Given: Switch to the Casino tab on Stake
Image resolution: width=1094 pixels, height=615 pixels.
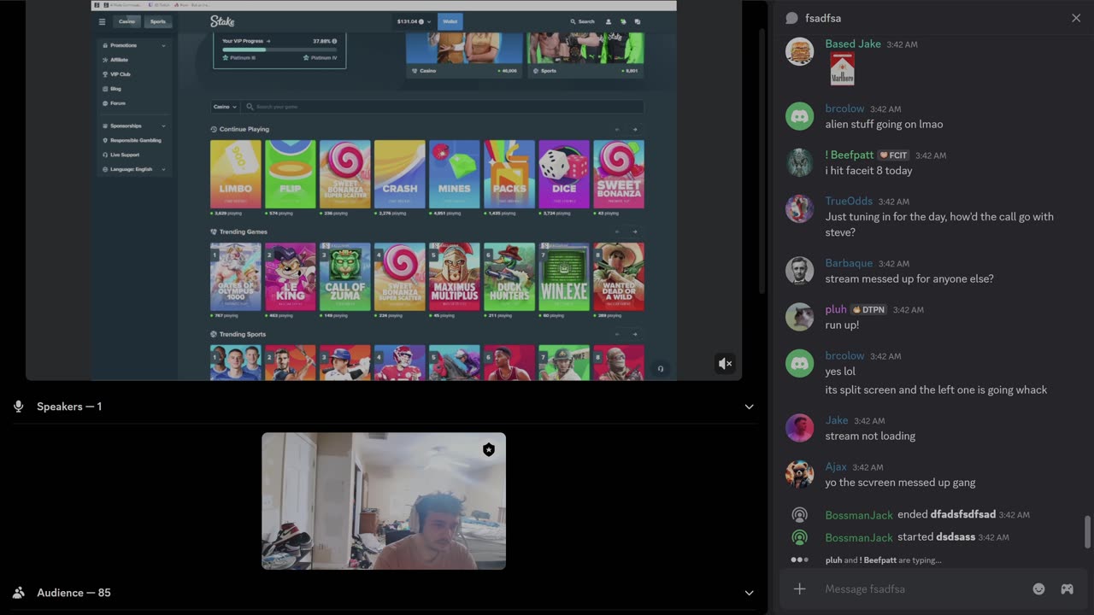Looking at the screenshot, I should coord(127,21).
